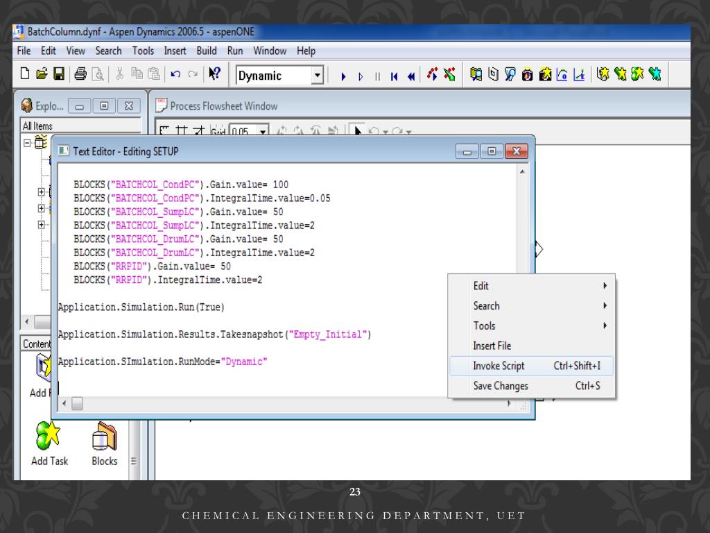Open the Edit menu in menu bar
The image size is (710, 533).
pyautogui.click(x=49, y=51)
